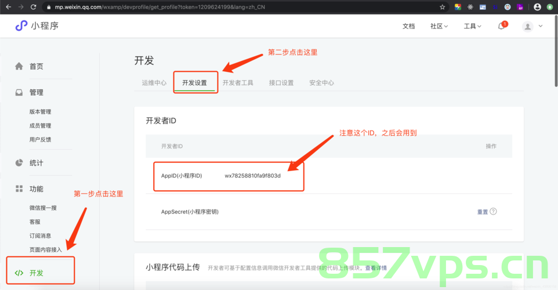Click the AppID(小程序ID) label
This screenshot has height=290, width=558.
(182, 176)
